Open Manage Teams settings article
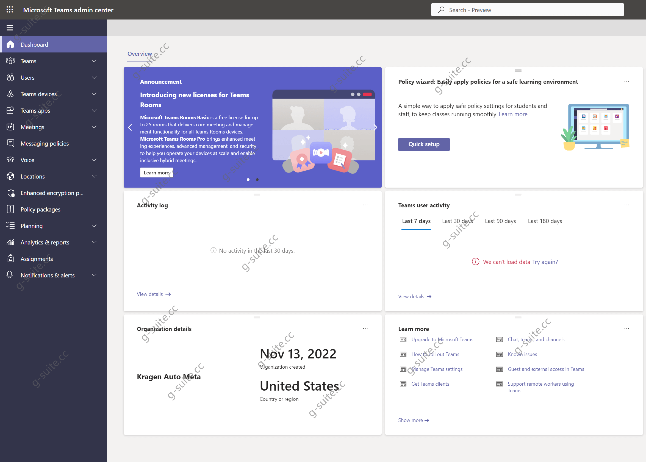This screenshot has height=462, width=646. (x=437, y=369)
